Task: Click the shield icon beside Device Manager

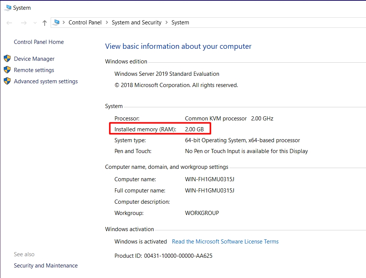Action: (x=7, y=59)
